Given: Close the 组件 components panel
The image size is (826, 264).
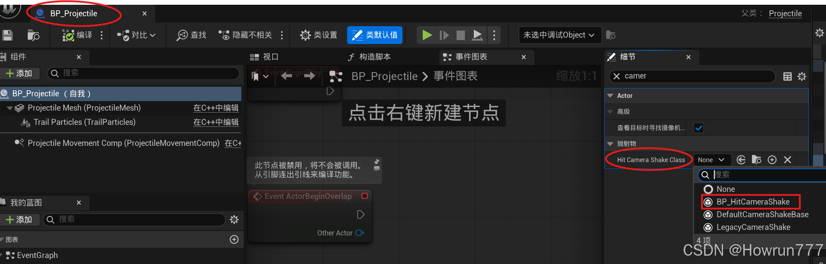Looking at the screenshot, I should click(x=79, y=57).
